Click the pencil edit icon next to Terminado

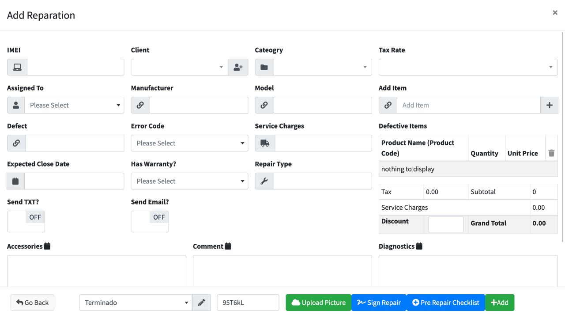(201, 303)
